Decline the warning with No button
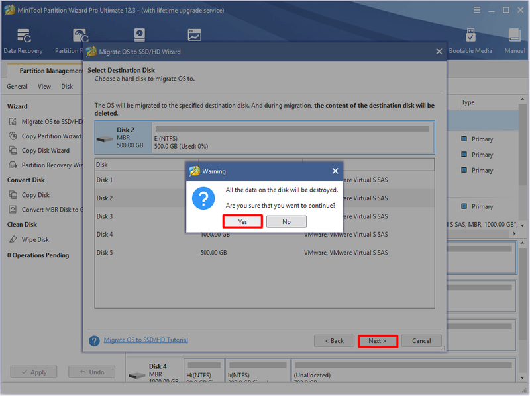530x396 pixels. 286,221
